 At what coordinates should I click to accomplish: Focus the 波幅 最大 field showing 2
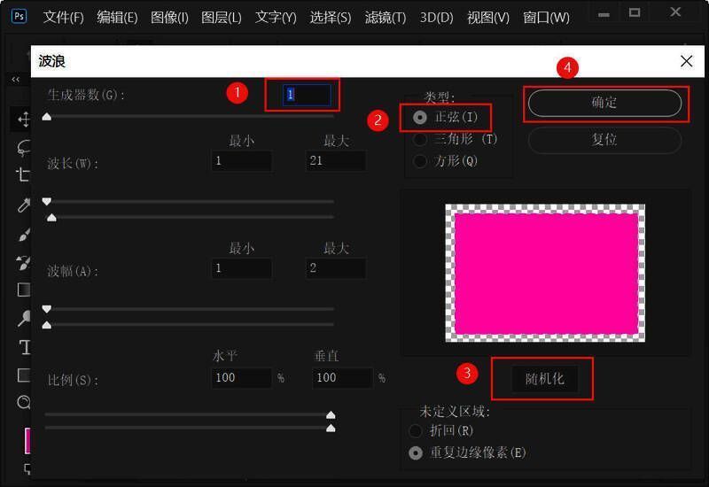[x=336, y=268]
